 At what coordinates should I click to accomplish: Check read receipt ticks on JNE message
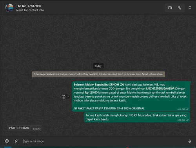coord(188,109)
